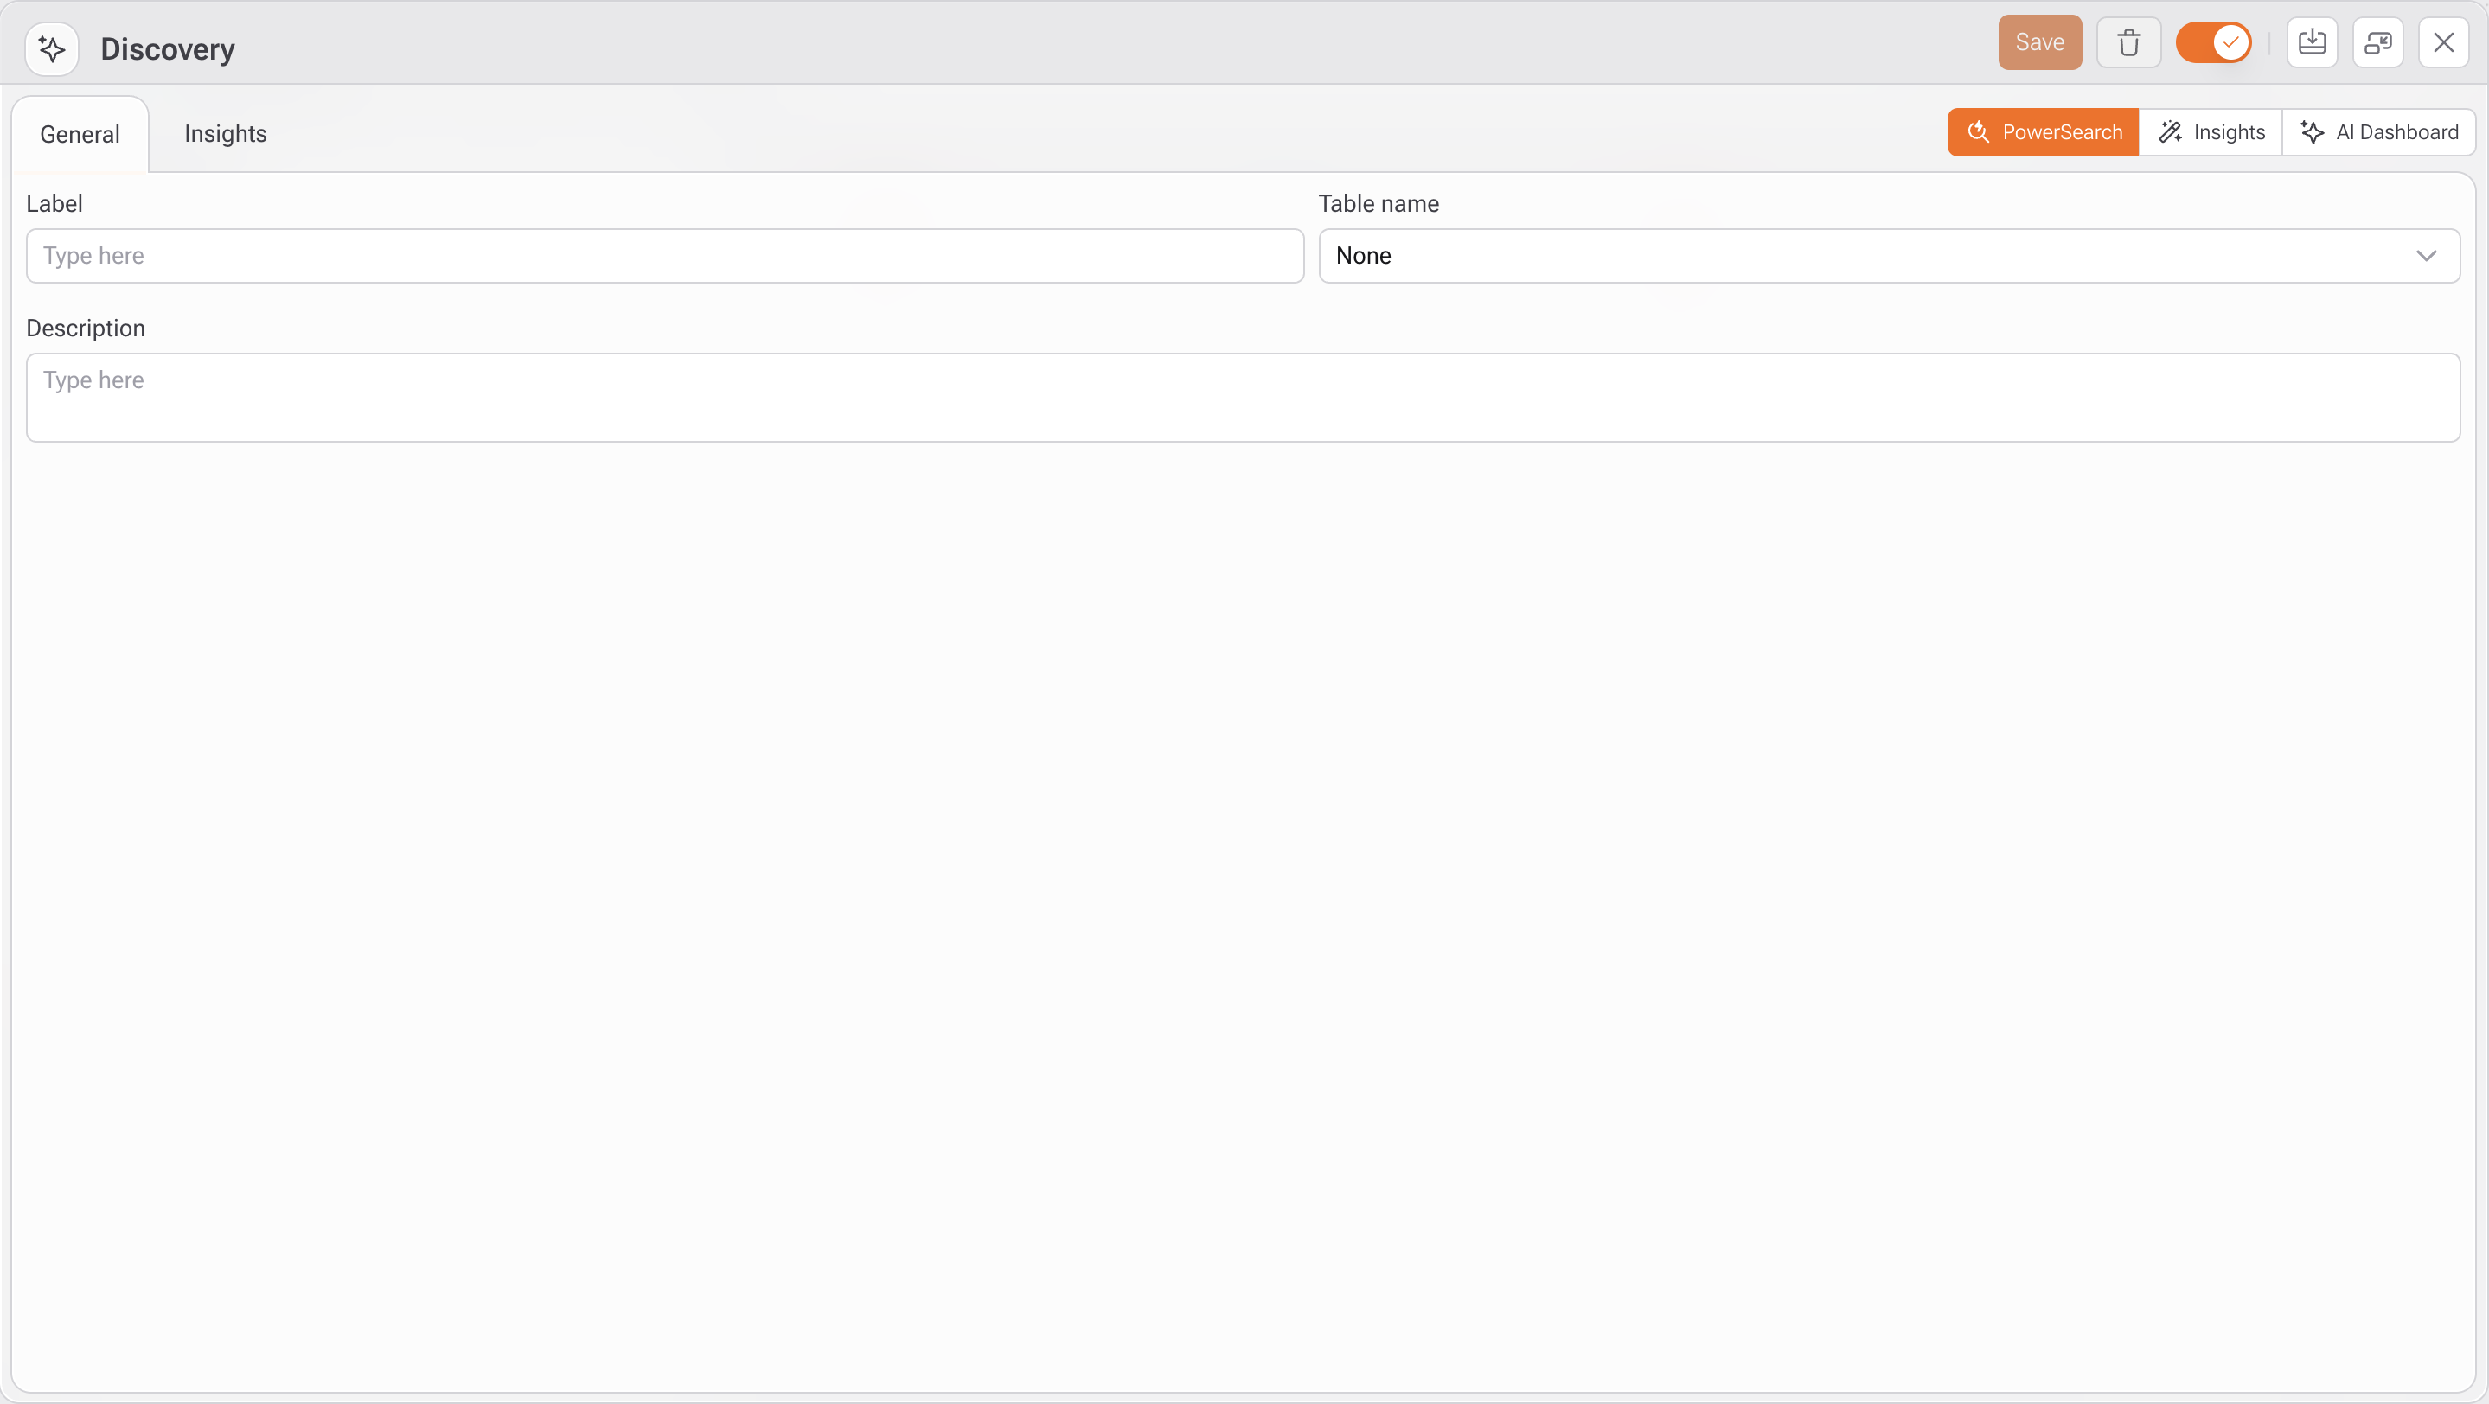Click the Discovery sparkle icon in header

pyautogui.click(x=51, y=48)
